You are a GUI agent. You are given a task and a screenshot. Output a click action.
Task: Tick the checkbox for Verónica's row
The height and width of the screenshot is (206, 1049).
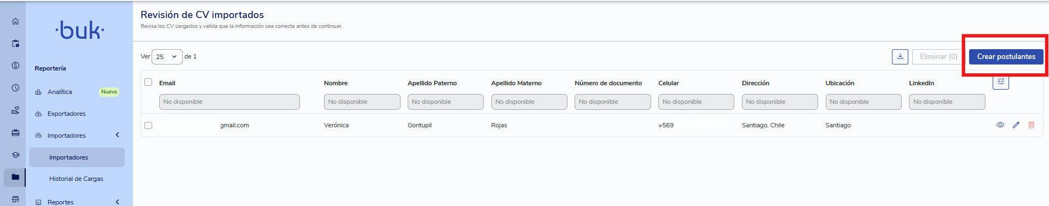tap(148, 125)
